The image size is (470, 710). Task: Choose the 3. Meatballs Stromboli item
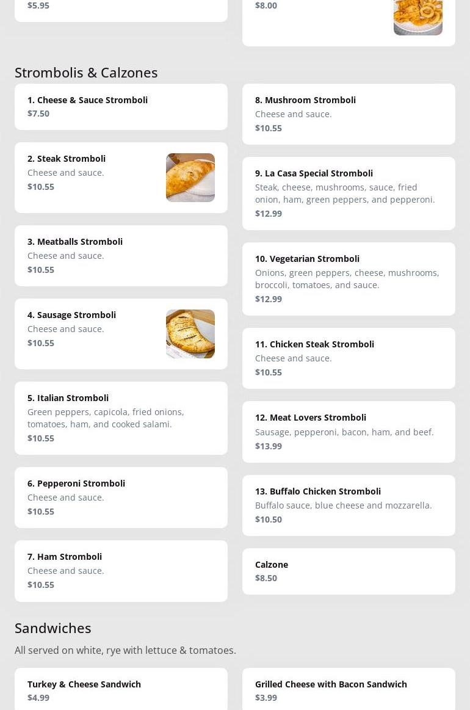pos(121,256)
